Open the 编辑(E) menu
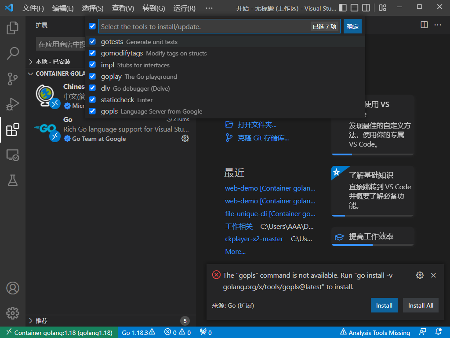Viewport: 450px width, 338px height. click(63, 8)
